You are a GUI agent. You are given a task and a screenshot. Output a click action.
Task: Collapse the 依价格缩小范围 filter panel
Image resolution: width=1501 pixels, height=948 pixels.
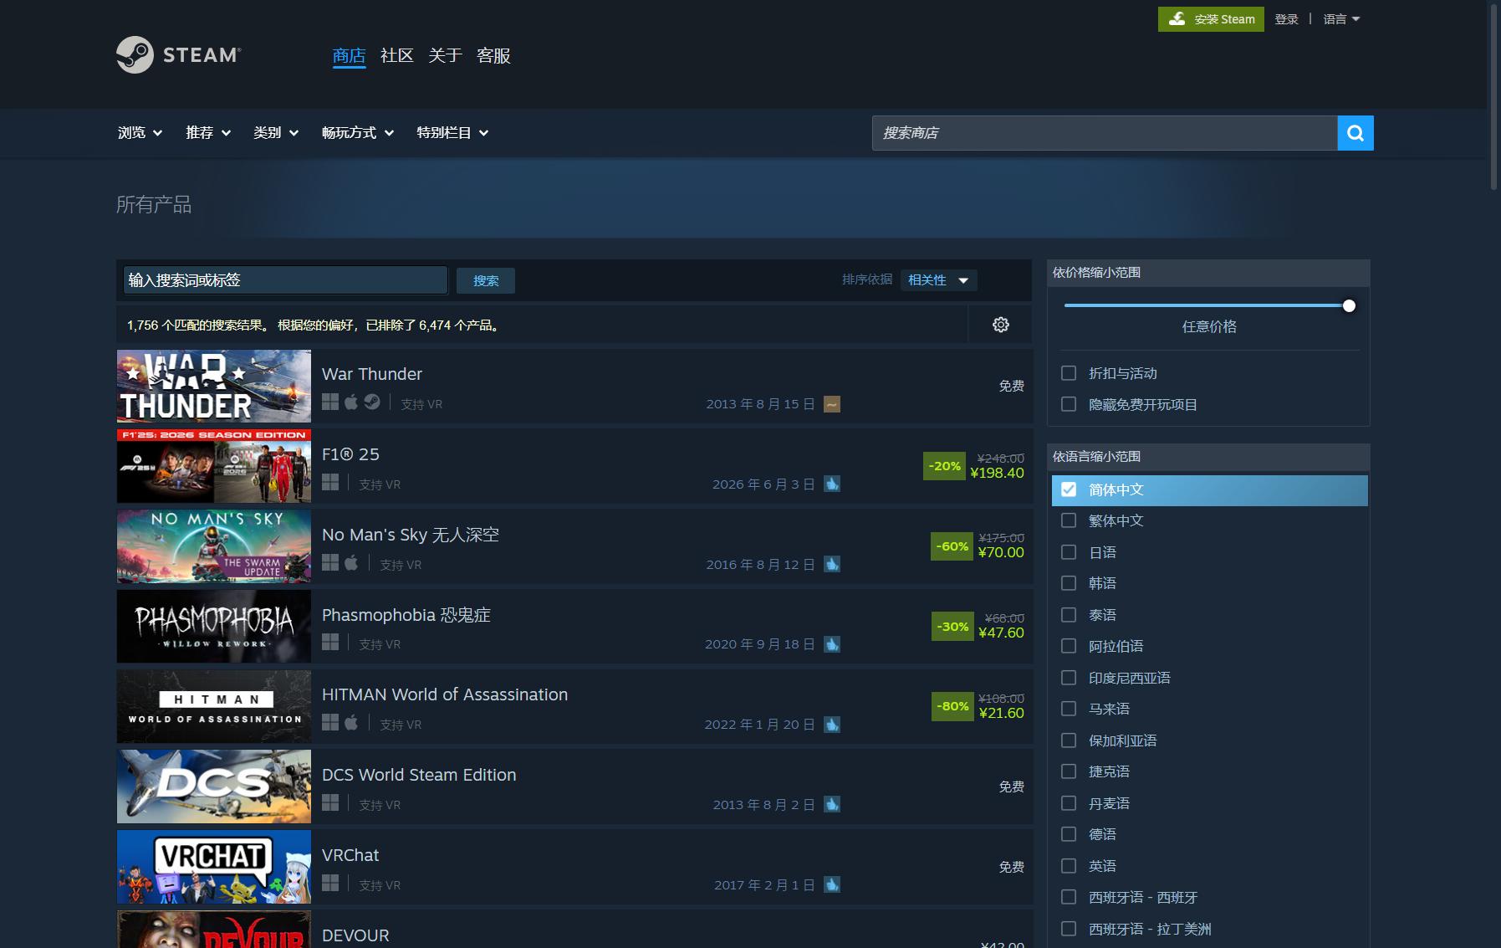(1208, 273)
